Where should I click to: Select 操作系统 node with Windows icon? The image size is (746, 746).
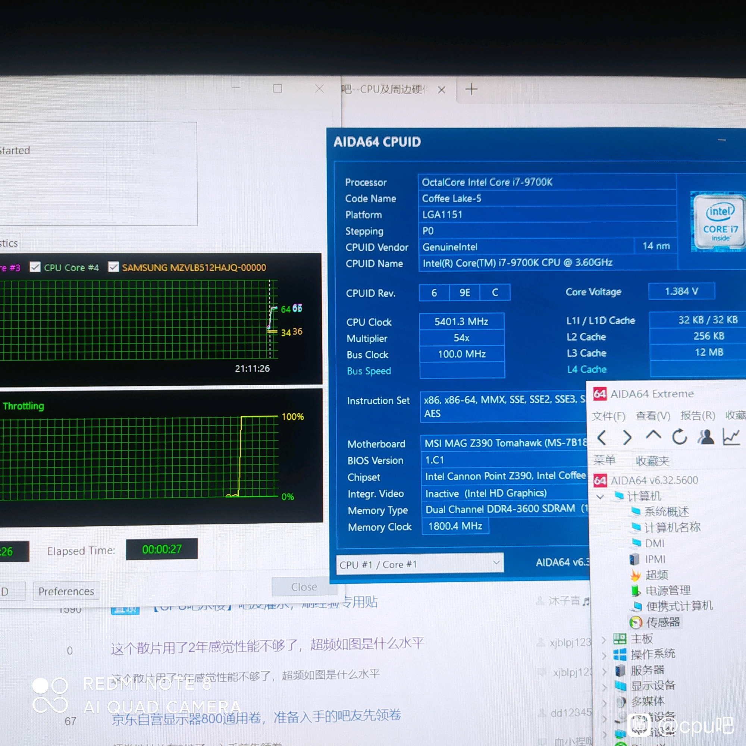[653, 654]
